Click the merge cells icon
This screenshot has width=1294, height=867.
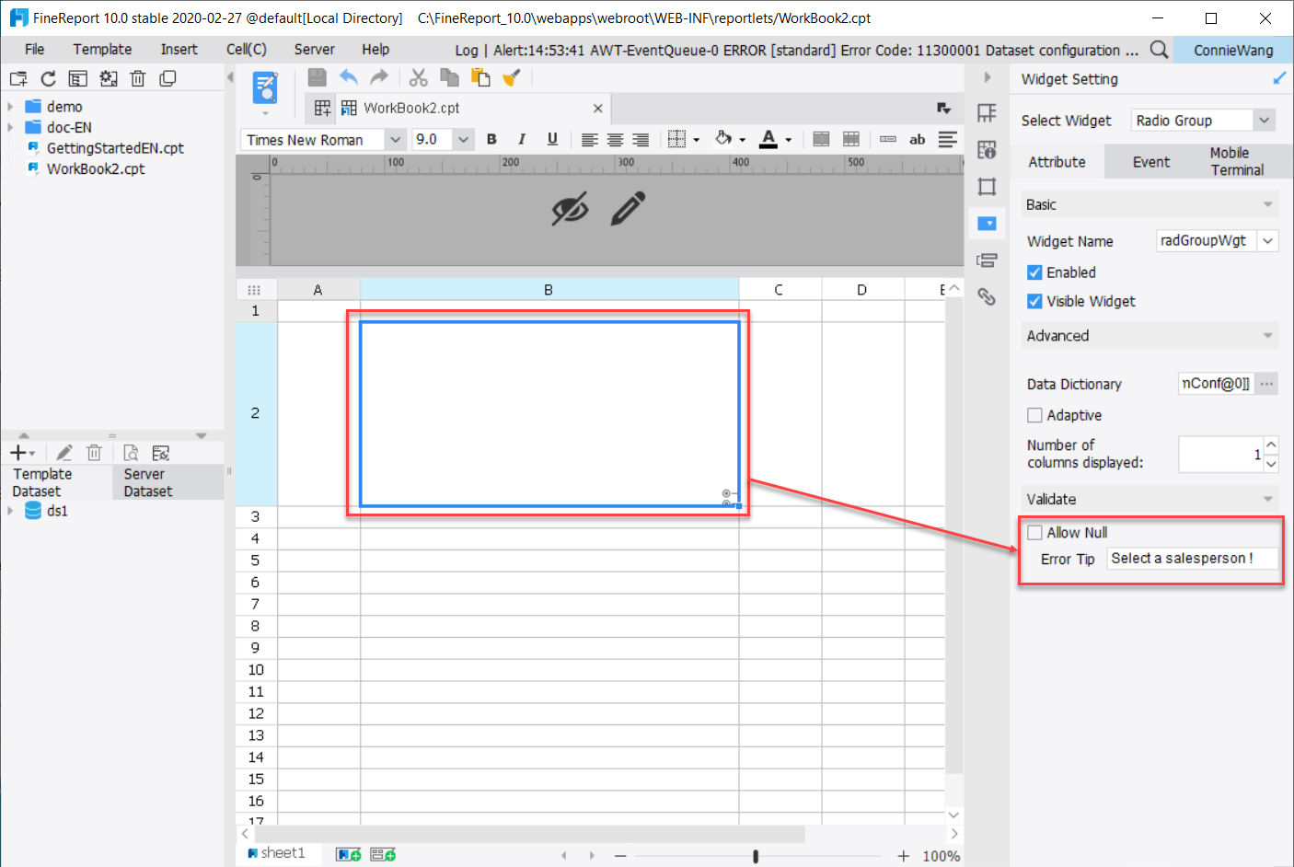click(821, 139)
